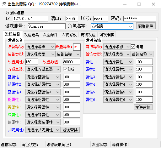This screenshot has width=161, height=148.
Task: Click value field for 属性5 in 发送首饰
Action: click(144, 92)
